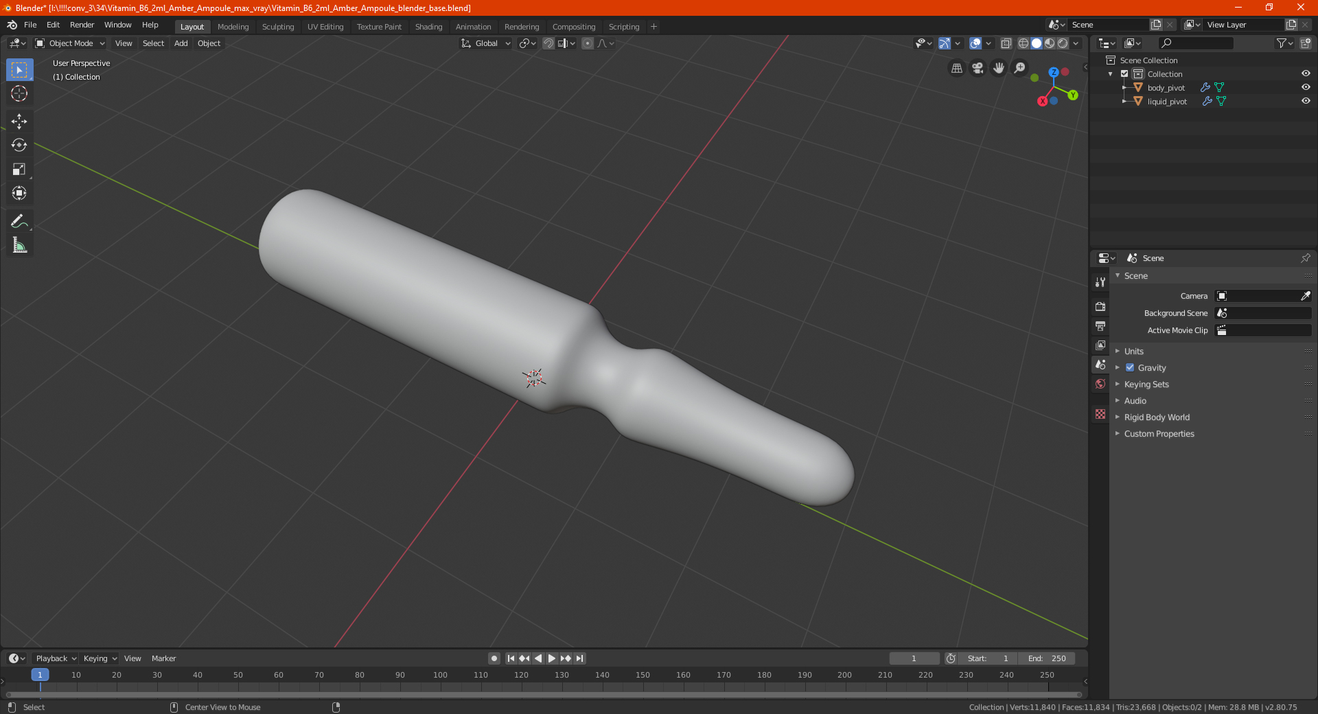
Task: Open the File menu
Action: (30, 25)
